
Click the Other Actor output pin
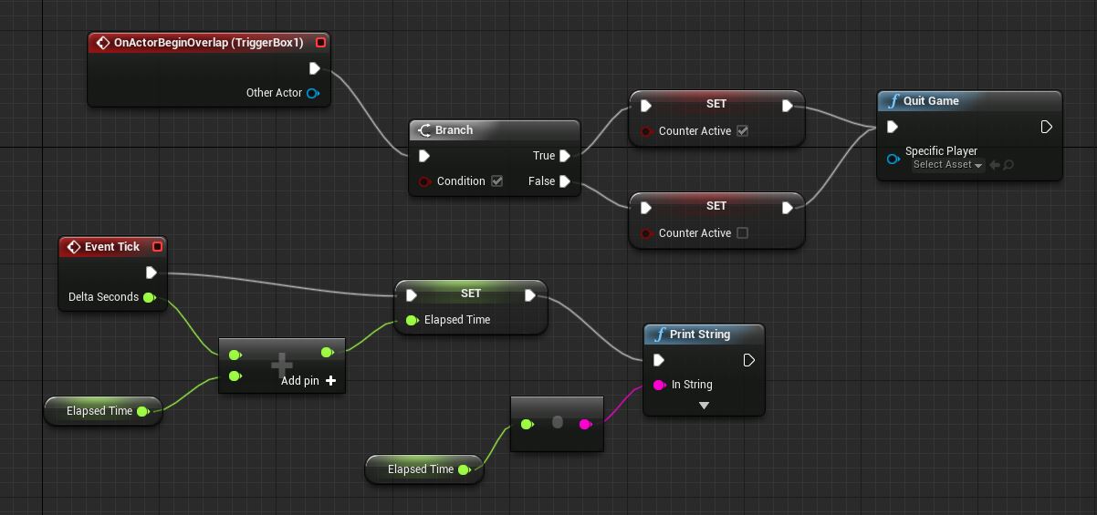coord(313,93)
